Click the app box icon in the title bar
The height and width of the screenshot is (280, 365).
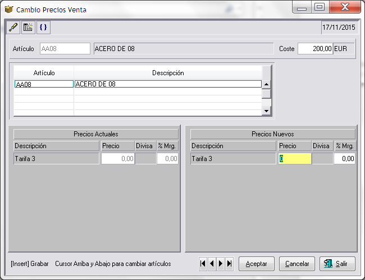pos(9,10)
